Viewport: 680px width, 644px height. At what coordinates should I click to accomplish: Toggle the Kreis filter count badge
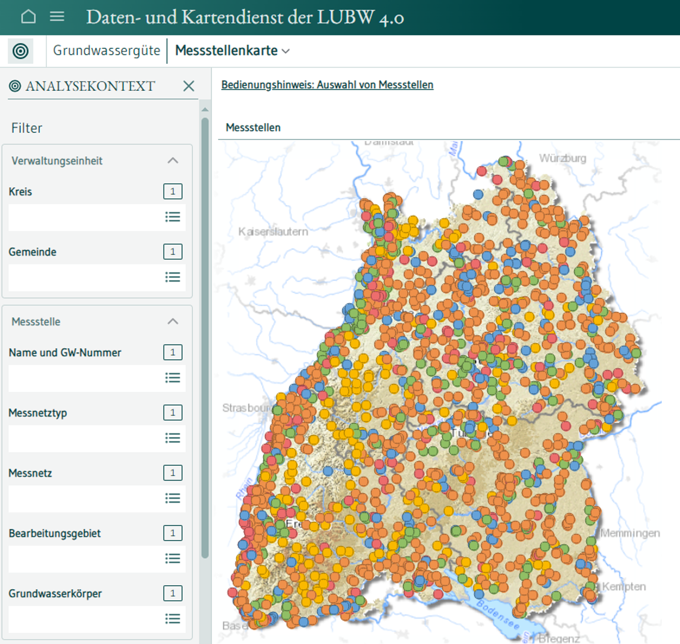(173, 191)
